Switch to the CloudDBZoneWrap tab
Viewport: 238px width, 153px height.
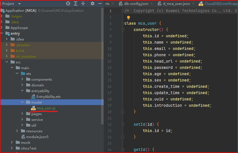point(218,4)
